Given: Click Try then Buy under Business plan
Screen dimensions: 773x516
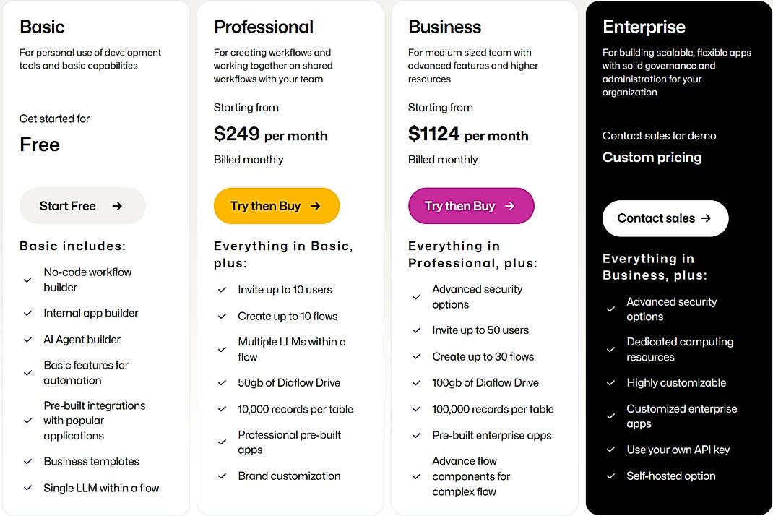Looking at the screenshot, I should click(471, 205).
